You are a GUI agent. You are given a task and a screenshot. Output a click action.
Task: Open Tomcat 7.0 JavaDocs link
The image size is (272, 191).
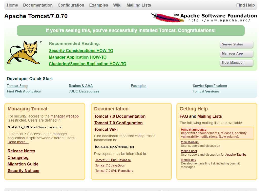click(x=110, y=165)
